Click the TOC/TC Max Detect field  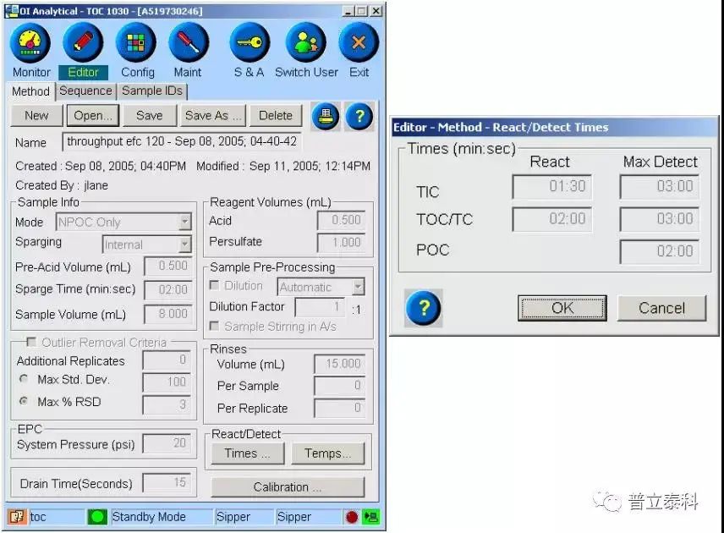tap(660, 219)
